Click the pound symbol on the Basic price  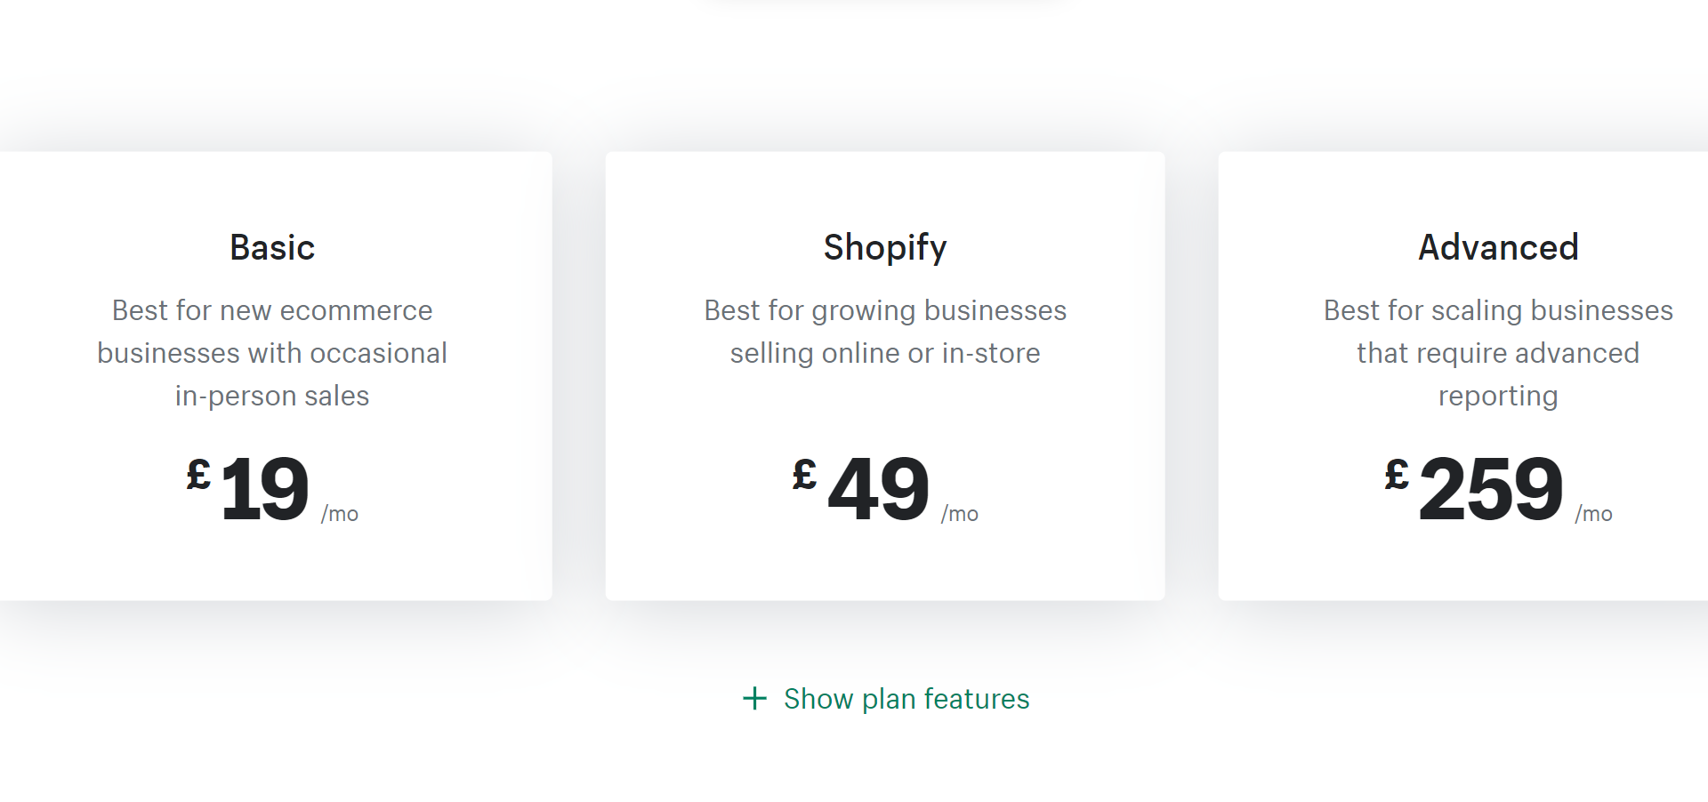[198, 475]
